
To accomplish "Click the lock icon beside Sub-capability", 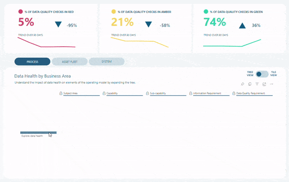I will 147,93.
